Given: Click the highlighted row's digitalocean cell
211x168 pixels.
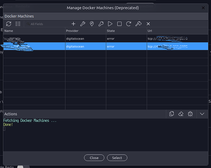Looking at the screenshot, I should pyautogui.click(x=86, y=46).
